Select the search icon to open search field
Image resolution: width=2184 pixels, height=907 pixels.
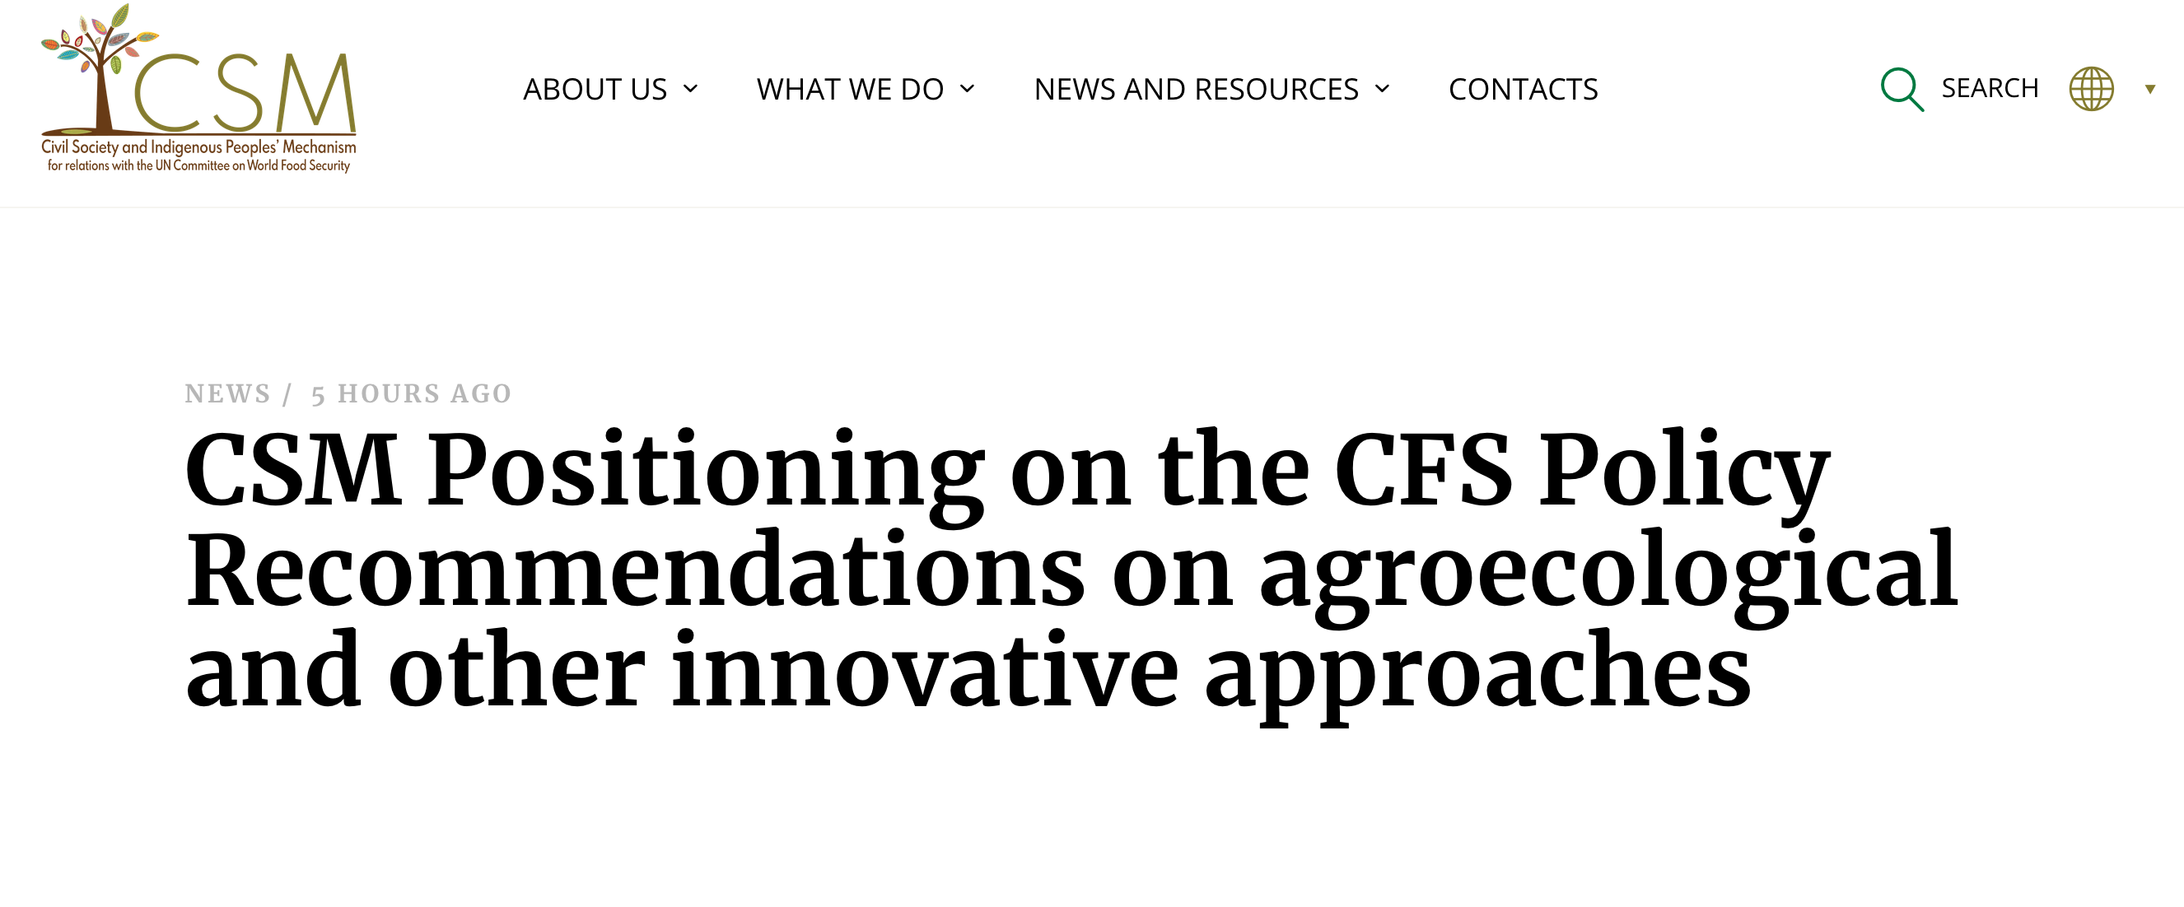click(1902, 88)
